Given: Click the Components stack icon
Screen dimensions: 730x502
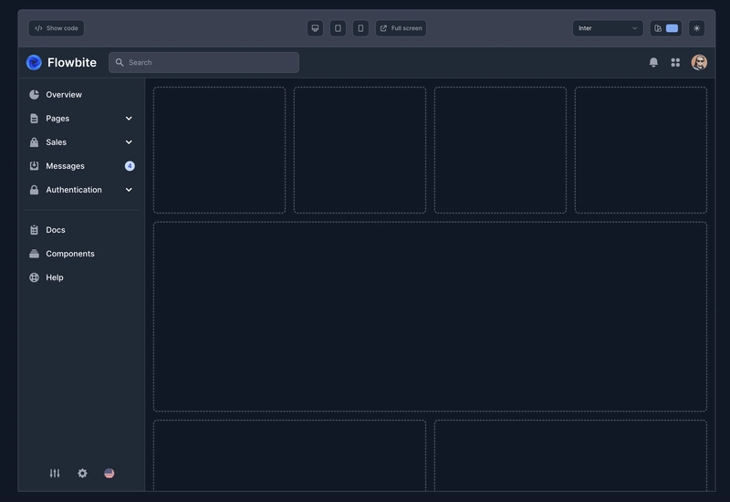Looking at the screenshot, I should coord(34,254).
